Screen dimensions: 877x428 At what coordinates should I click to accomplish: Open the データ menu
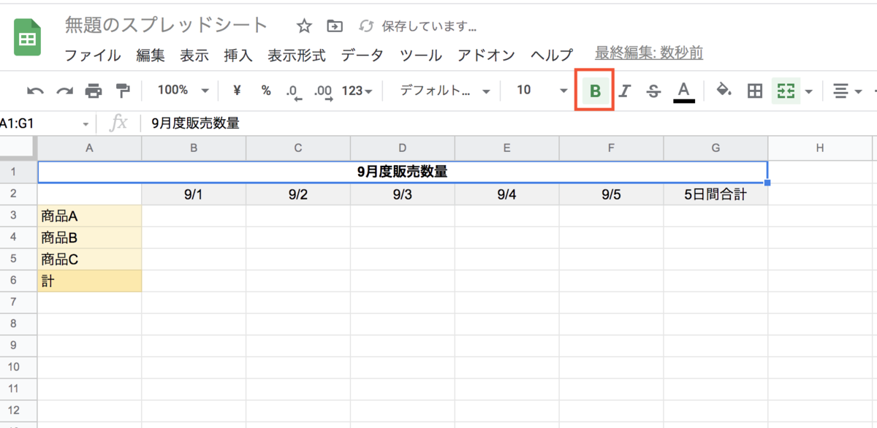362,54
